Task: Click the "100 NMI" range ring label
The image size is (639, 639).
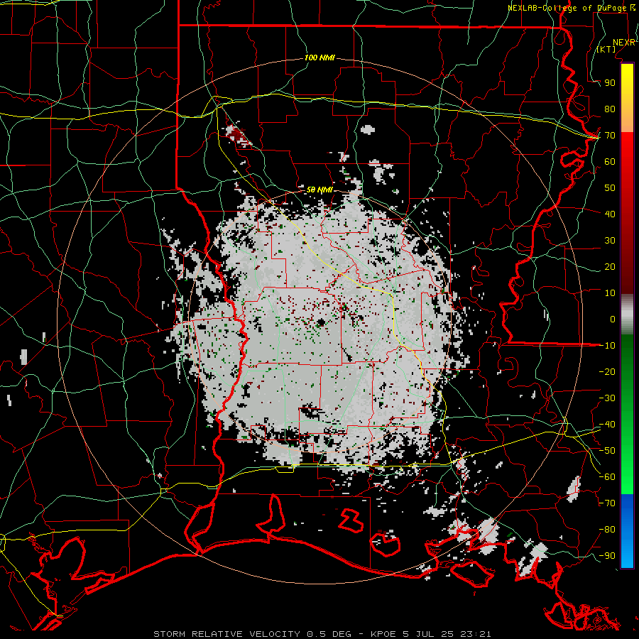Action: point(319,58)
